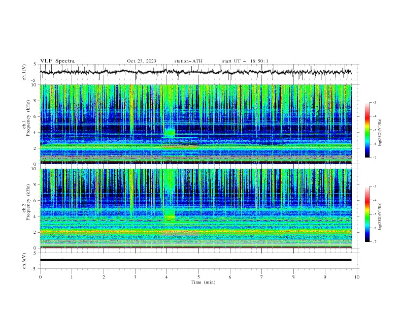This screenshot has height=311, width=402.
Task: Click the "ch.3(V)" axis label
Action: (24, 261)
